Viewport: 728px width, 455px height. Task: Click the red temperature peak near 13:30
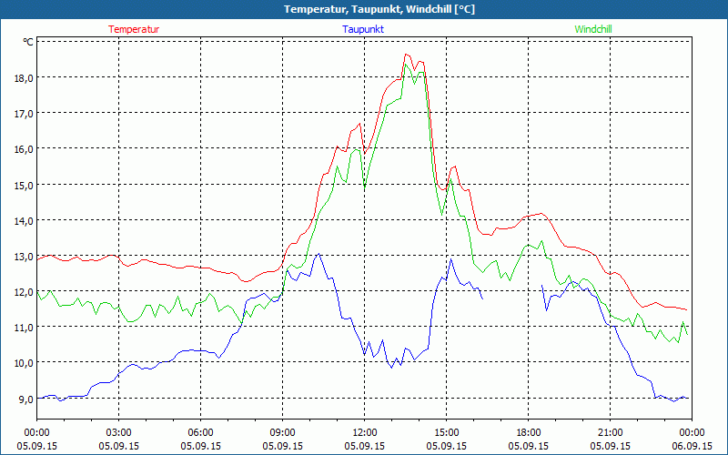coord(406,55)
